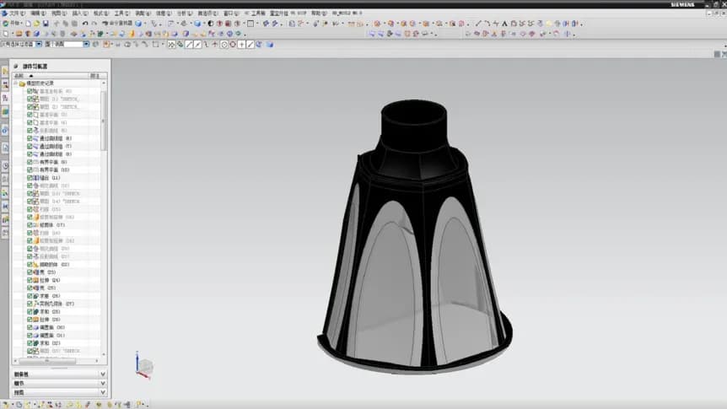Select the 有界平面 (10) feature row
The width and height of the screenshot is (727, 409).
(57, 170)
